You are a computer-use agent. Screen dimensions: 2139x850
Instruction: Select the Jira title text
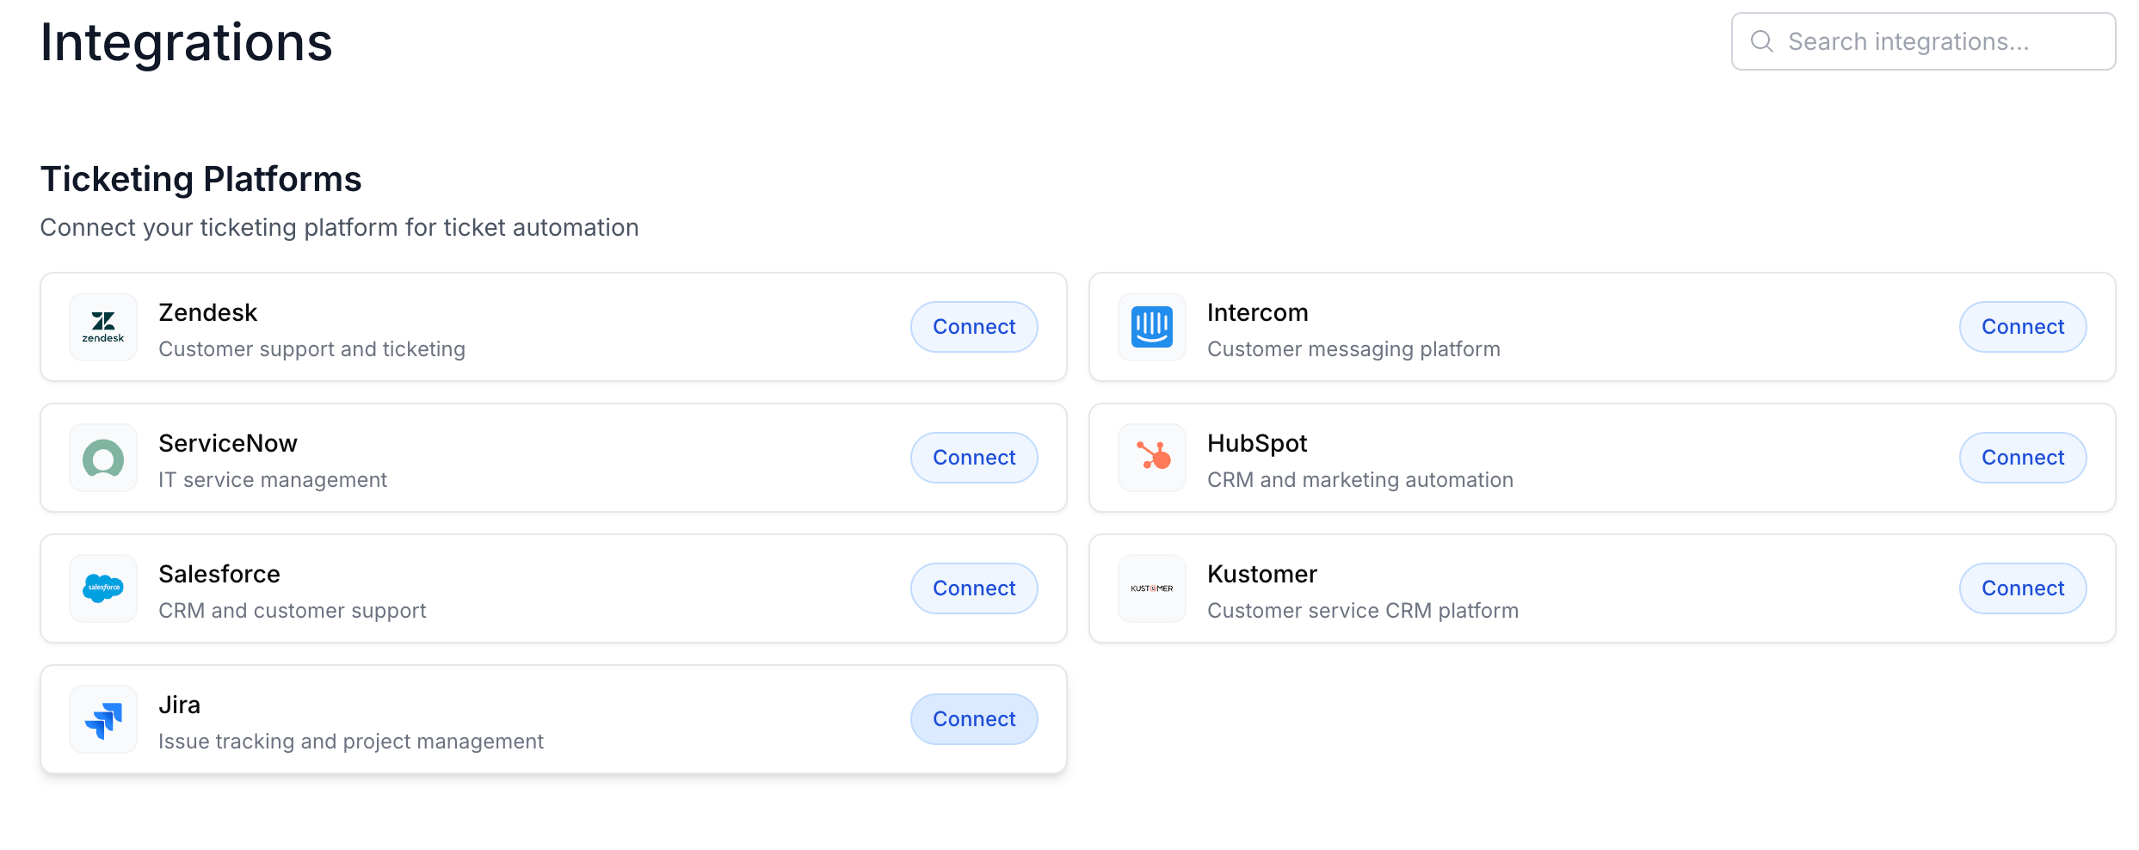click(x=179, y=705)
